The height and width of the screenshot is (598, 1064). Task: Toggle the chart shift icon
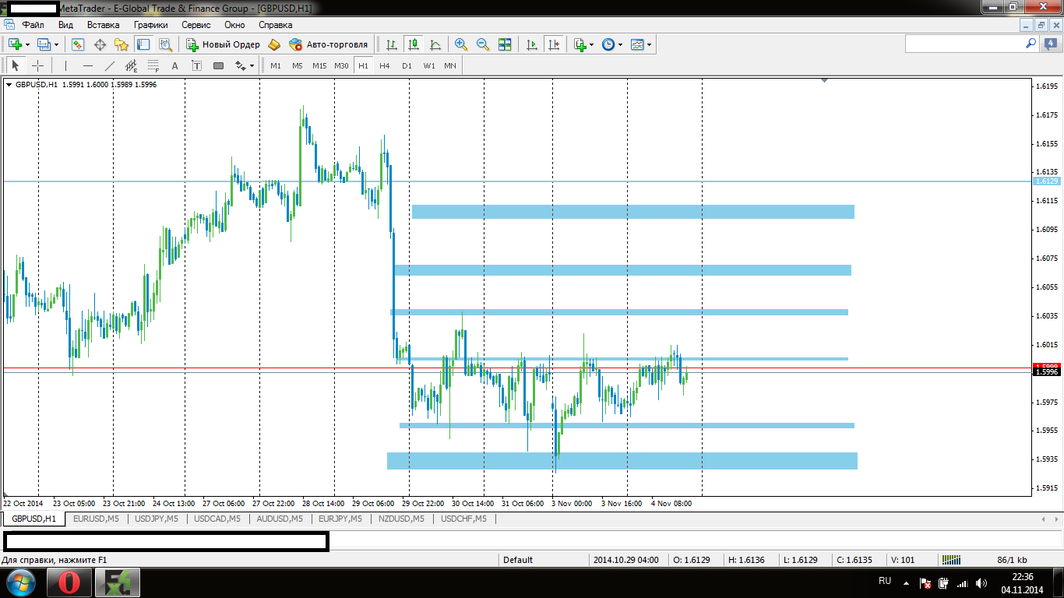[554, 44]
